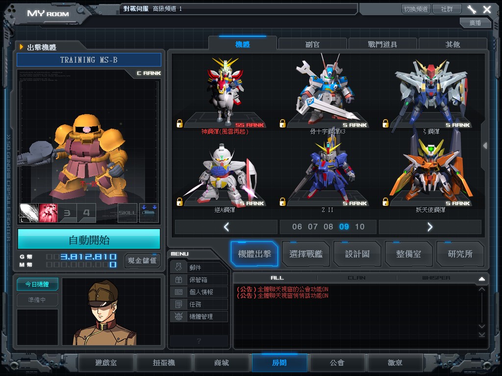
Task: Select the 骷十字鋼彈X3 unit thumbnail
Action: point(327,92)
